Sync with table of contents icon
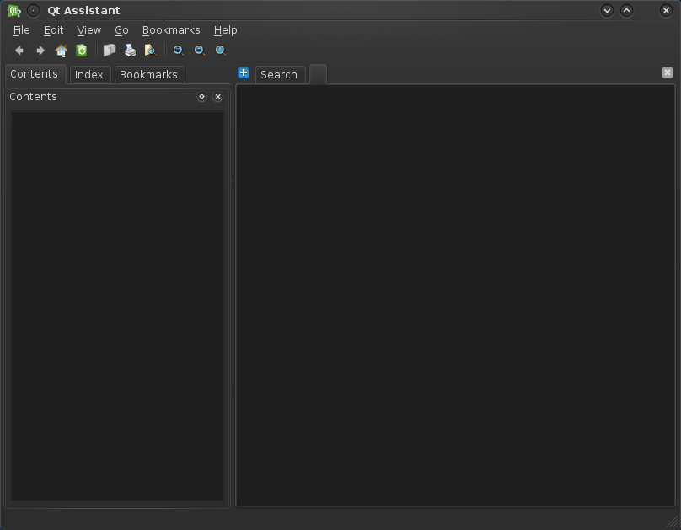681x530 pixels. click(x=82, y=51)
